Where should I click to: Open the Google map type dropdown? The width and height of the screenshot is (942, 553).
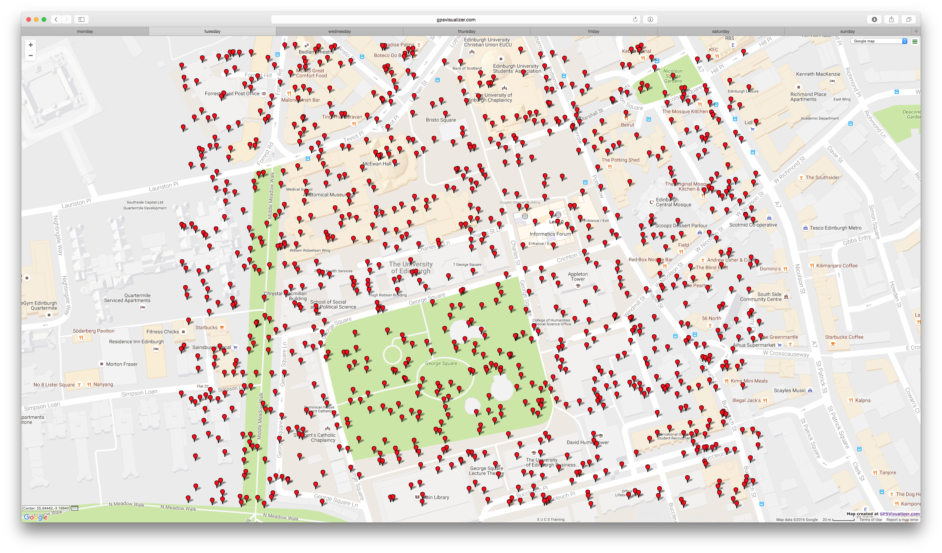(879, 41)
